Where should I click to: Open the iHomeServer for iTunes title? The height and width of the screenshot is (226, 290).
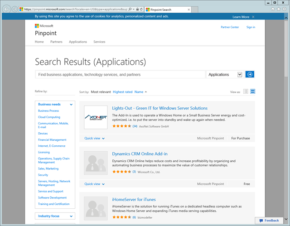click(x=134, y=199)
